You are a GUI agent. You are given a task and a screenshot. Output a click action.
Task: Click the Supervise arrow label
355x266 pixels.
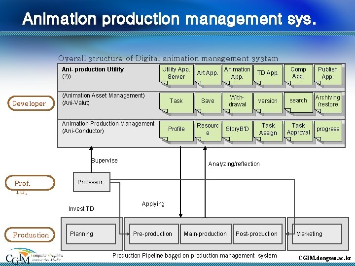click(x=105, y=161)
